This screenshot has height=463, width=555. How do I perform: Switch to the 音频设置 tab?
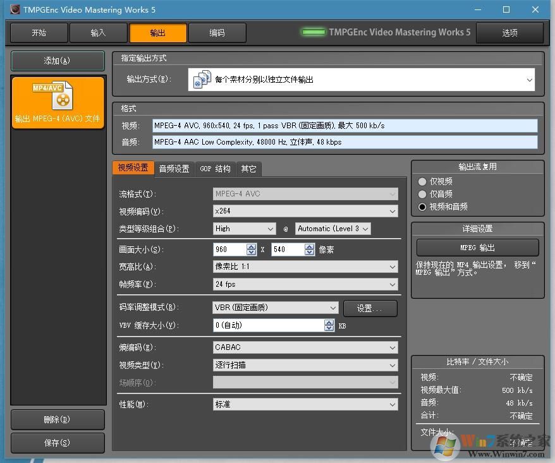click(x=174, y=169)
